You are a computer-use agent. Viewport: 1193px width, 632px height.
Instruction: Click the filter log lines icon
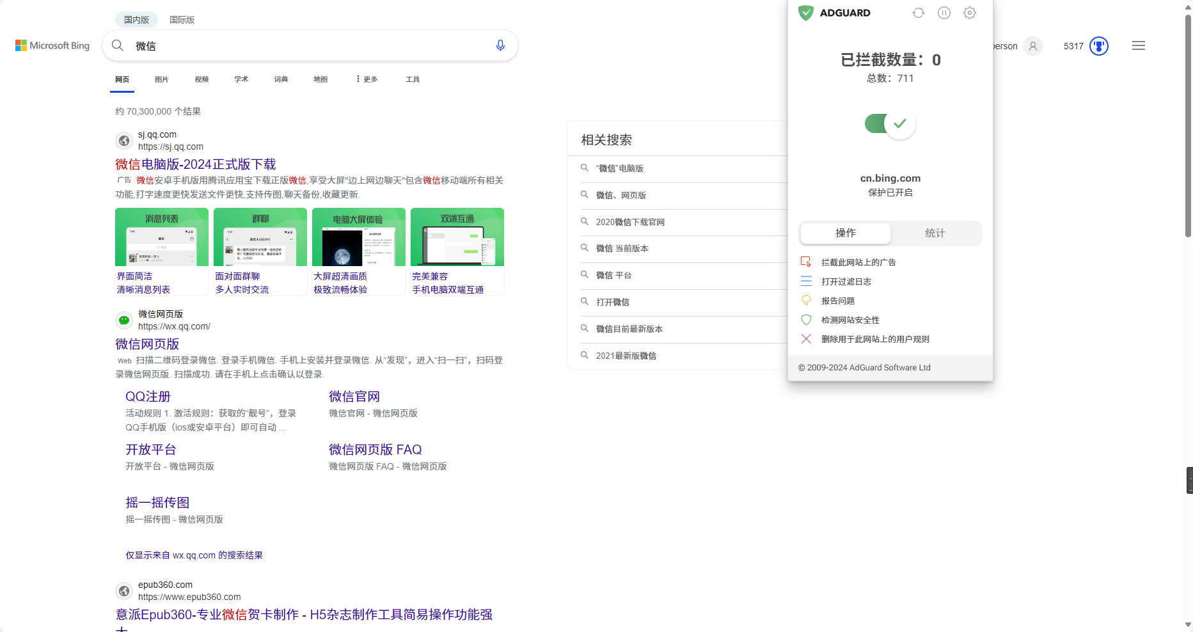pyautogui.click(x=806, y=281)
